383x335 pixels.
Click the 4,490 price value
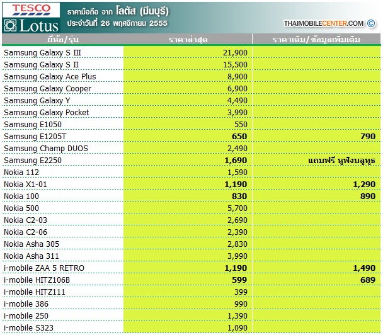(237, 100)
